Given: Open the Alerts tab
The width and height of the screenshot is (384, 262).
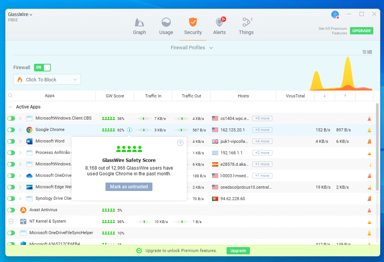Looking at the screenshot, I should [219, 26].
